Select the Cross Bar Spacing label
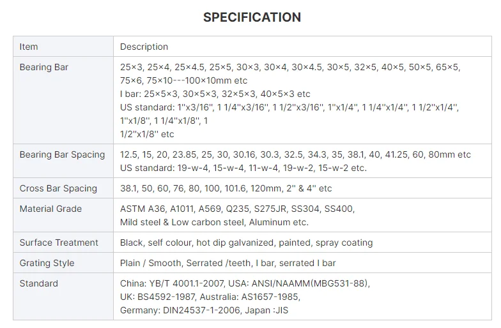 click(58, 188)
